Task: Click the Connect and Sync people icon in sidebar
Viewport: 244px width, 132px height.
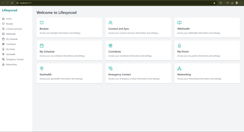Action: point(3,29)
